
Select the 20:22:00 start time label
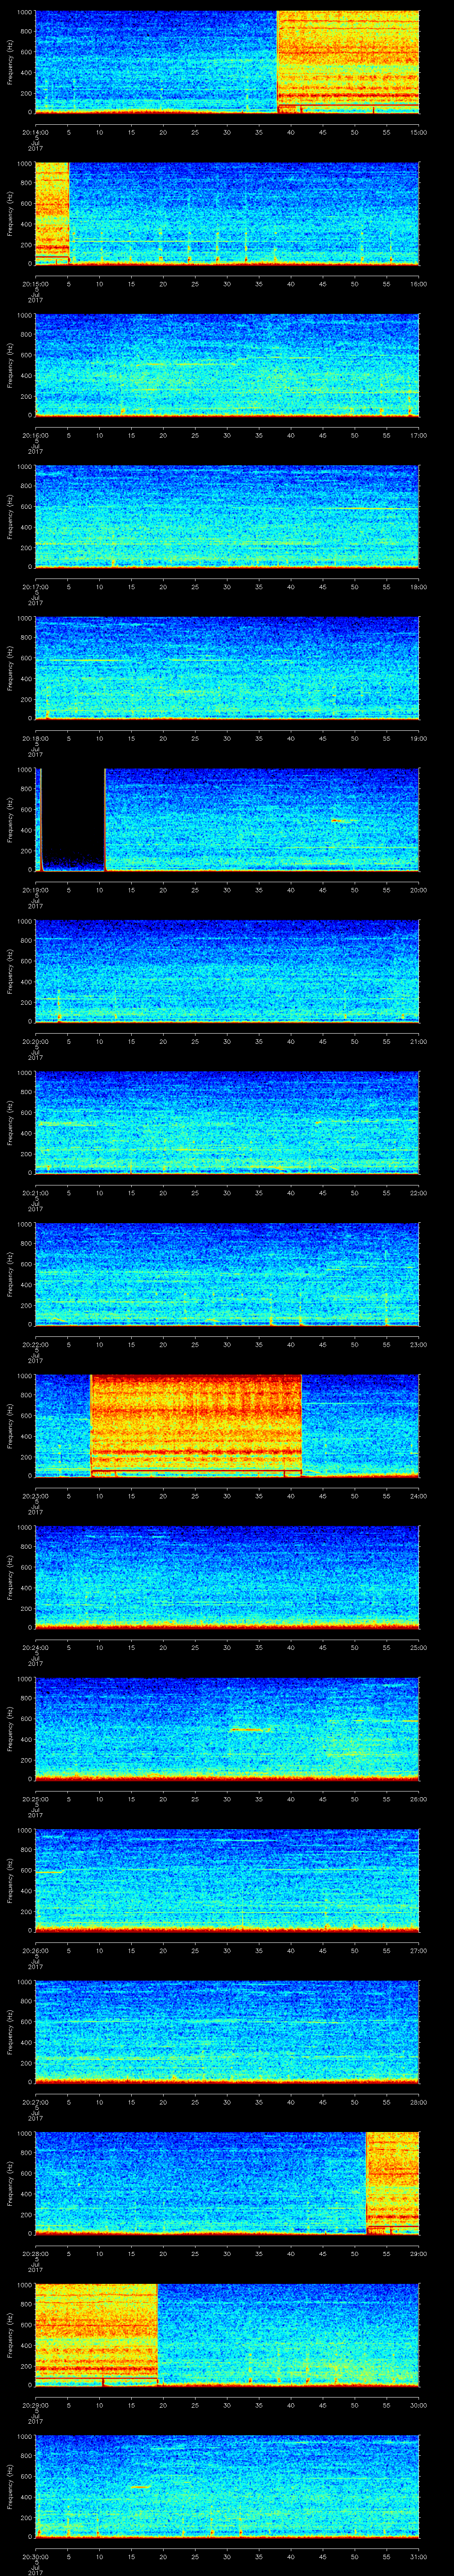point(35,1343)
